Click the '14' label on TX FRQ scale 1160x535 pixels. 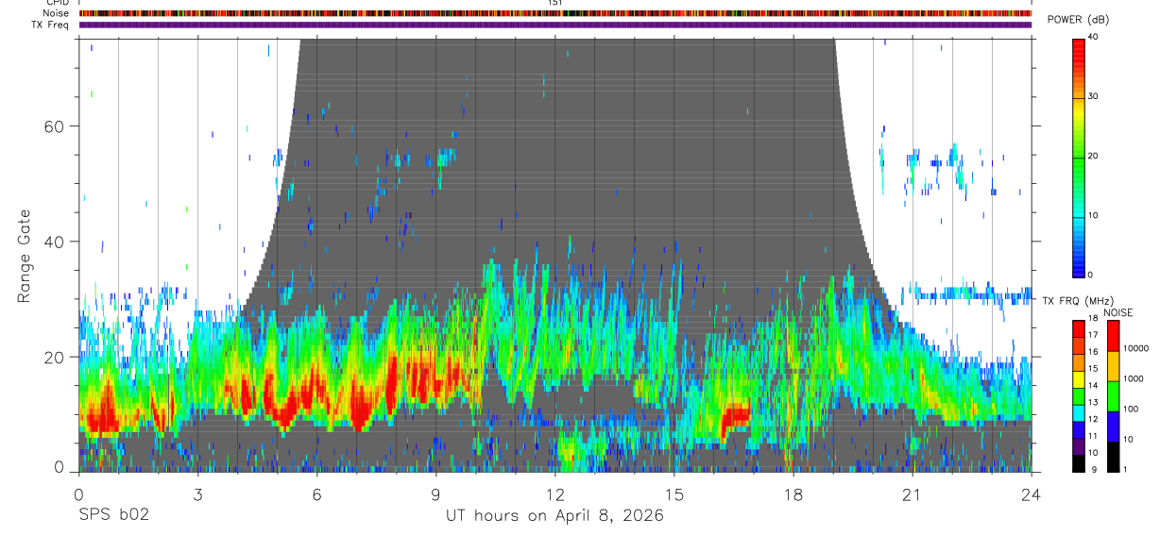tap(1094, 387)
